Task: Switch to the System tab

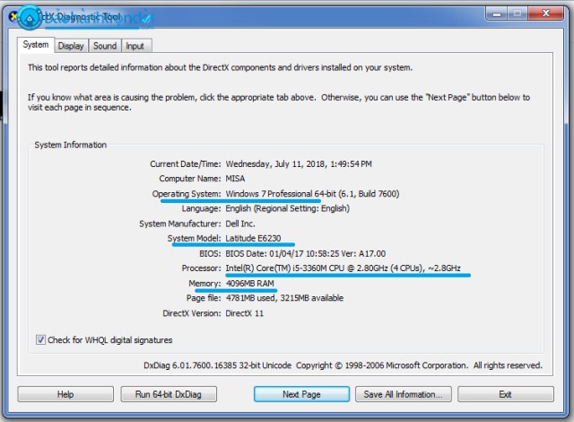Action: [36, 45]
